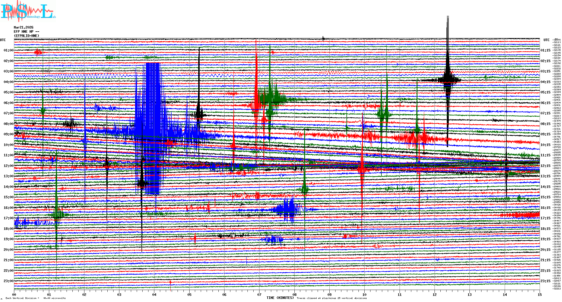Click the EFP HNE HP station text
562x302 pixels.
[x=24, y=32]
